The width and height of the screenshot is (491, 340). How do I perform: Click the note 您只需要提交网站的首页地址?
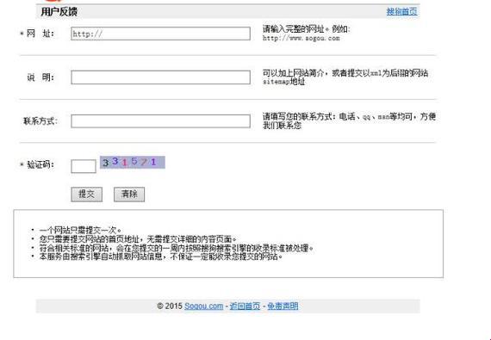pyautogui.click(x=139, y=239)
